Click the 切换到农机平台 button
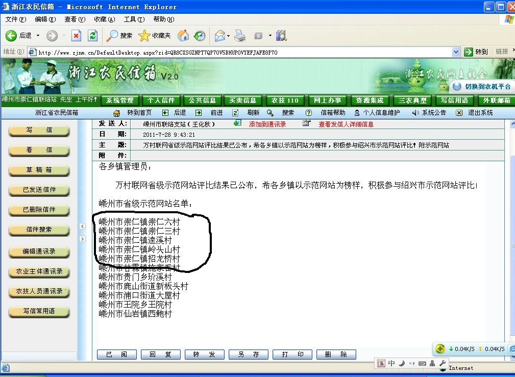 pyautogui.click(x=482, y=86)
